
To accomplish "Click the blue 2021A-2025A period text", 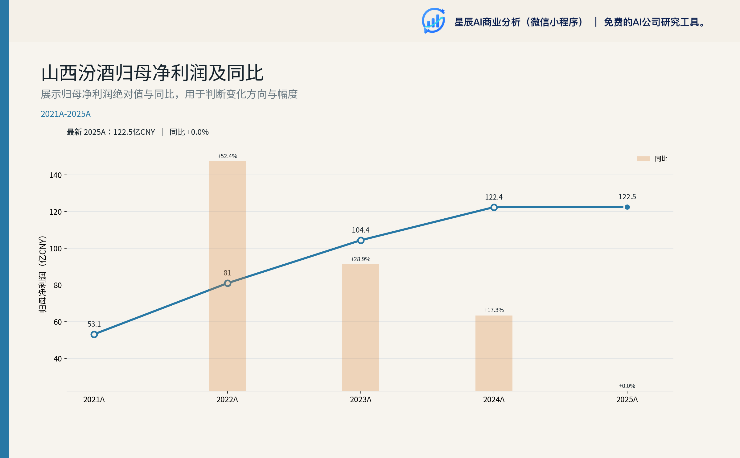I will pyautogui.click(x=66, y=114).
